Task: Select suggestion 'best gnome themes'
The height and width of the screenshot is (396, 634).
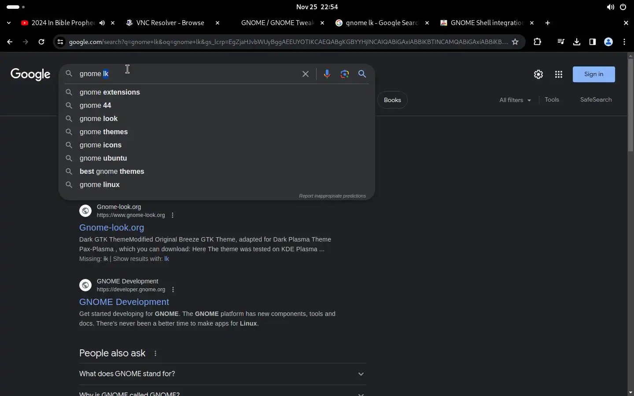Action: point(217,172)
